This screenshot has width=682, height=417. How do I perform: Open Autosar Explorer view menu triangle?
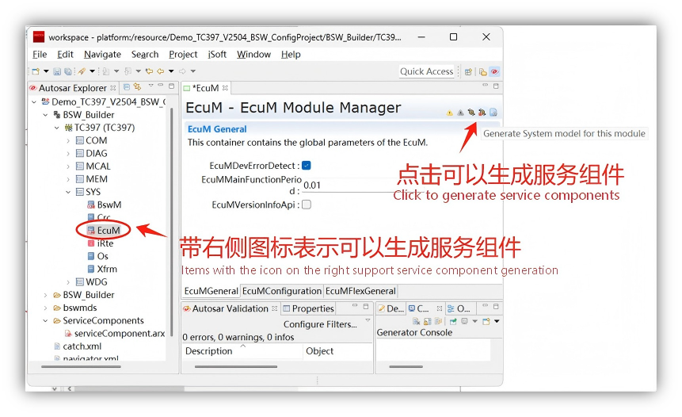click(151, 86)
